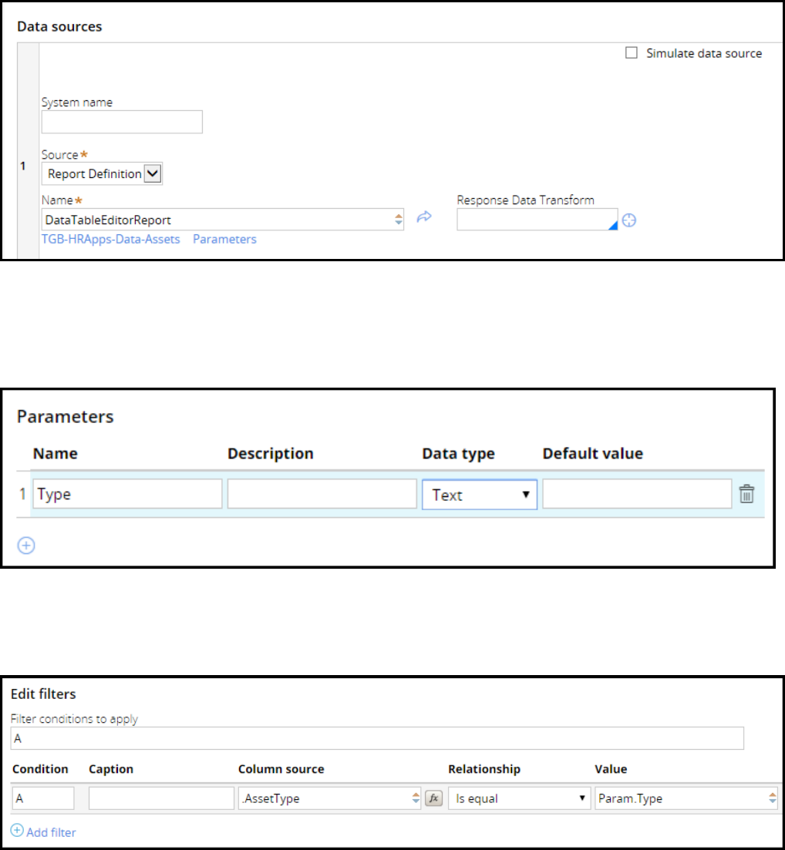
Task: Click the Parameters link
Action: pos(224,240)
